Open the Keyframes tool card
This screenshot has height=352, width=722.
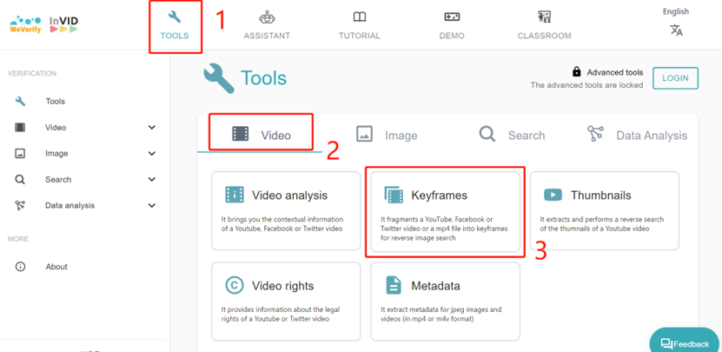[445, 211]
